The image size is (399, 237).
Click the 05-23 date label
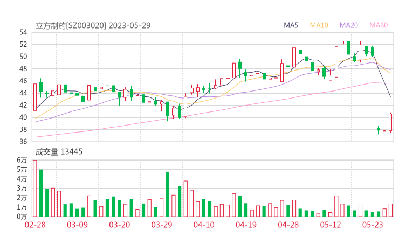point(373,225)
